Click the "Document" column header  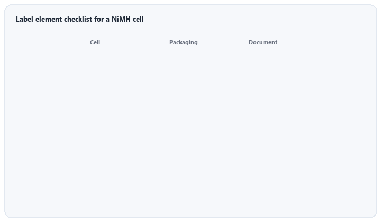pyautogui.click(x=263, y=42)
